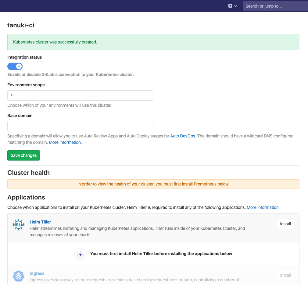Image resolution: width=308 pixels, height=284 pixels.
Task: Click the circular download arrow icon
Action: click(x=81, y=254)
